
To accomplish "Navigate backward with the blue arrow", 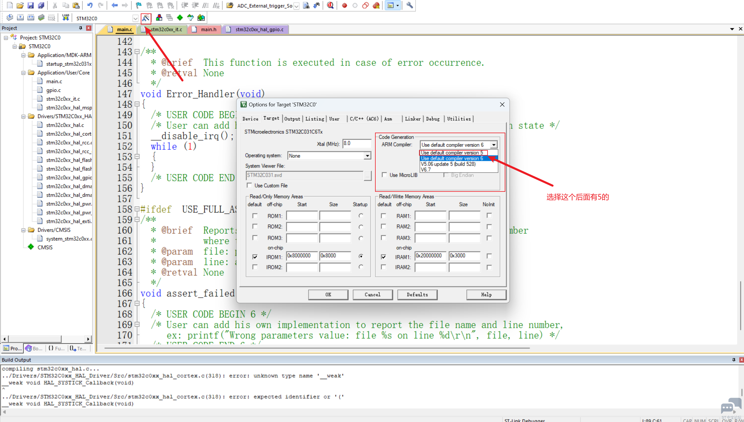I will (x=115, y=5).
